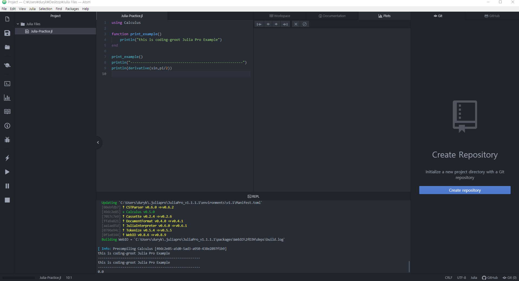This screenshot has height=281, width=519.
Task: Open the Find menu
Action: pyautogui.click(x=59, y=9)
